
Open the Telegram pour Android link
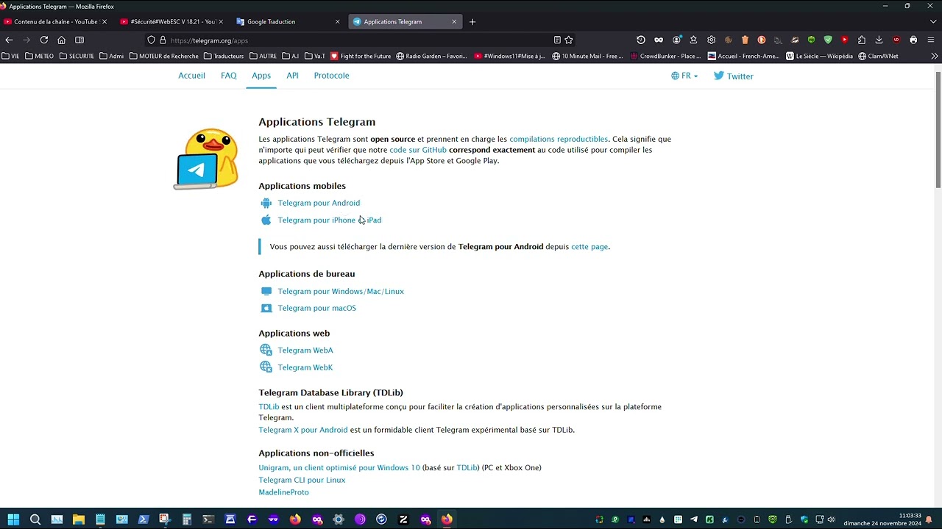click(x=319, y=203)
